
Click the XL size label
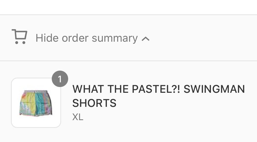click(x=78, y=117)
